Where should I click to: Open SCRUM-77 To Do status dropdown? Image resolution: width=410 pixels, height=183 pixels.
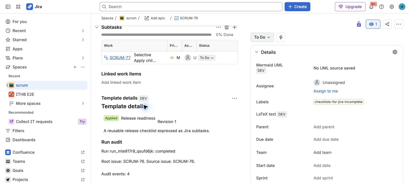pos(207,58)
